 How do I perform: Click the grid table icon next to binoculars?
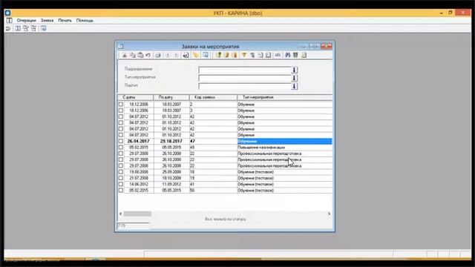(295, 55)
